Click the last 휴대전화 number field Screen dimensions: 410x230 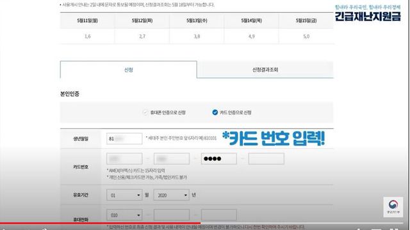[x=219, y=215]
